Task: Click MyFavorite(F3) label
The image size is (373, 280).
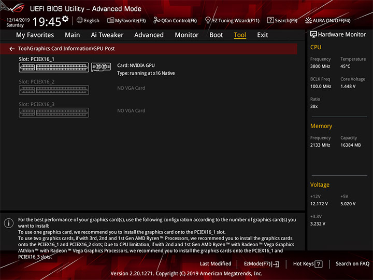Action: click(x=131, y=21)
